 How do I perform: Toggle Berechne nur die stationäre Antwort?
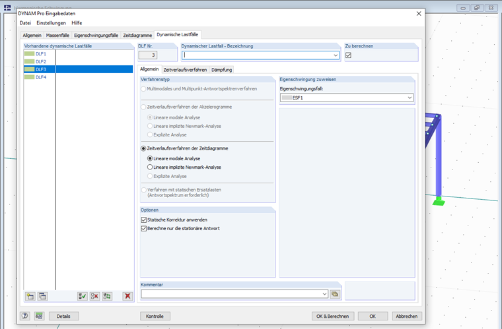144,228
